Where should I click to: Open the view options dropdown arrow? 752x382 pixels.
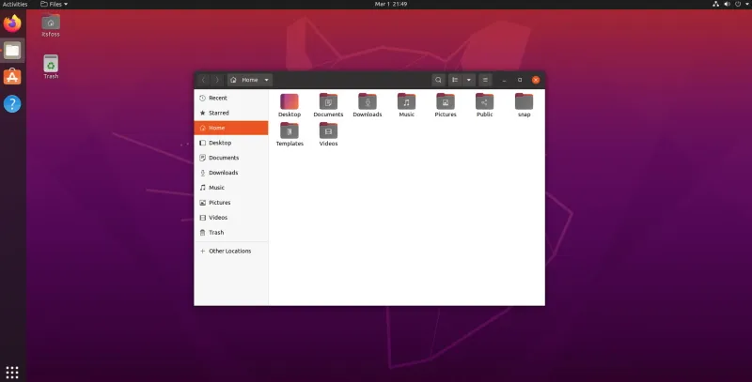tap(469, 80)
